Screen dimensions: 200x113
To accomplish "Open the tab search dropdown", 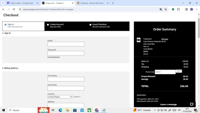I will (3, 3).
